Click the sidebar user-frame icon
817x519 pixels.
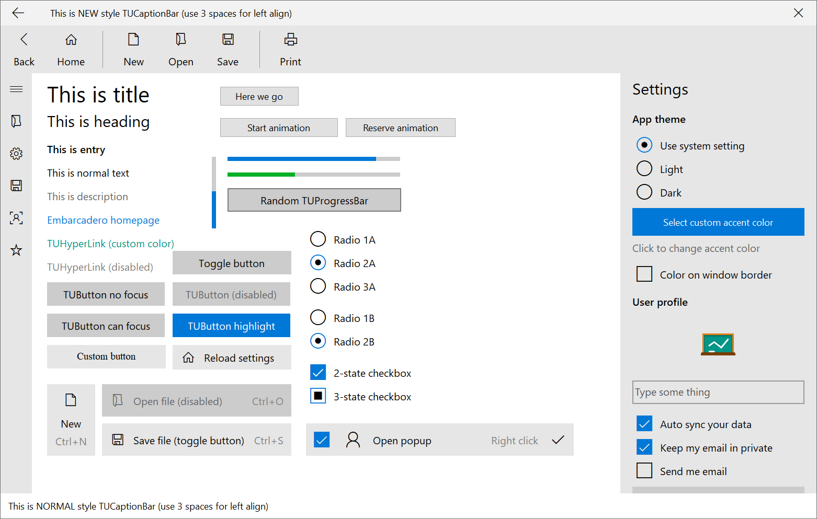click(x=16, y=218)
